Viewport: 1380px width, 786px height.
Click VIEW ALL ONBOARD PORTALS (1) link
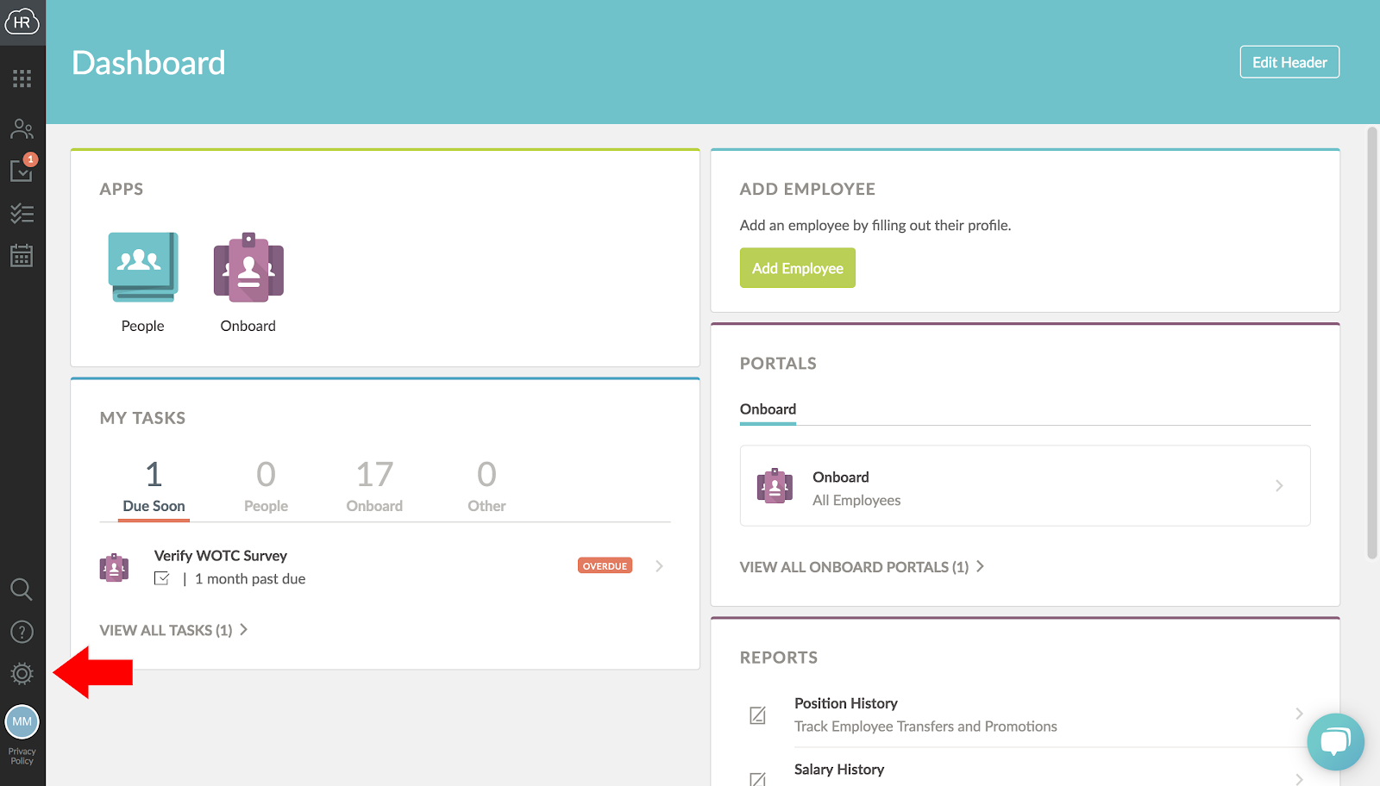pyautogui.click(x=862, y=567)
